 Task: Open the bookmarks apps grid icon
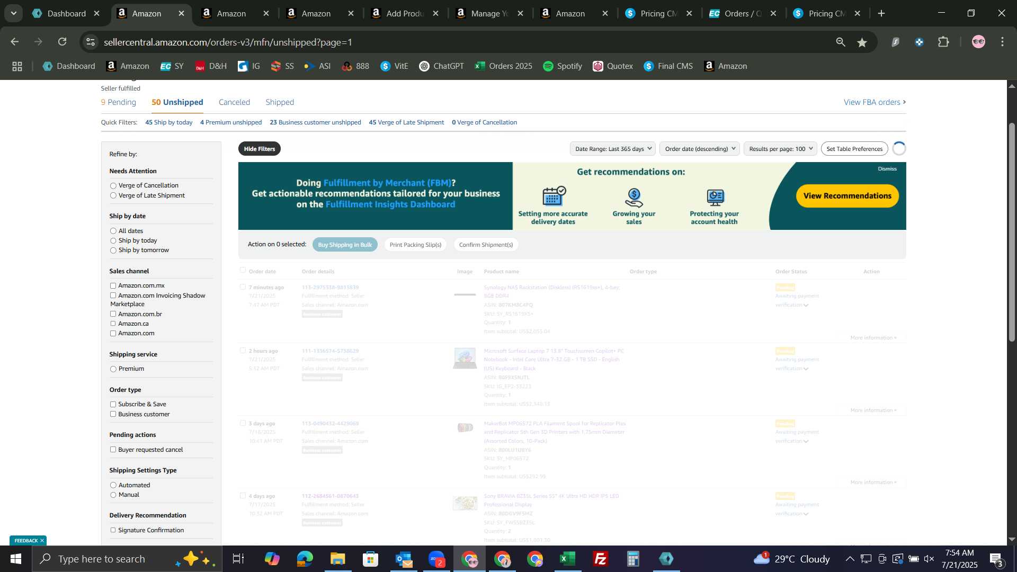[17, 66]
